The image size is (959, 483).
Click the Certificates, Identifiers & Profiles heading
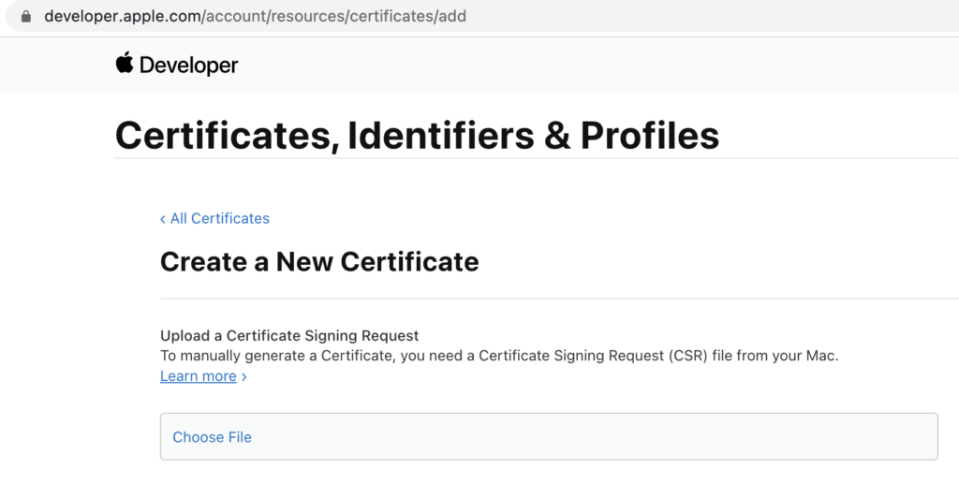[x=417, y=136]
